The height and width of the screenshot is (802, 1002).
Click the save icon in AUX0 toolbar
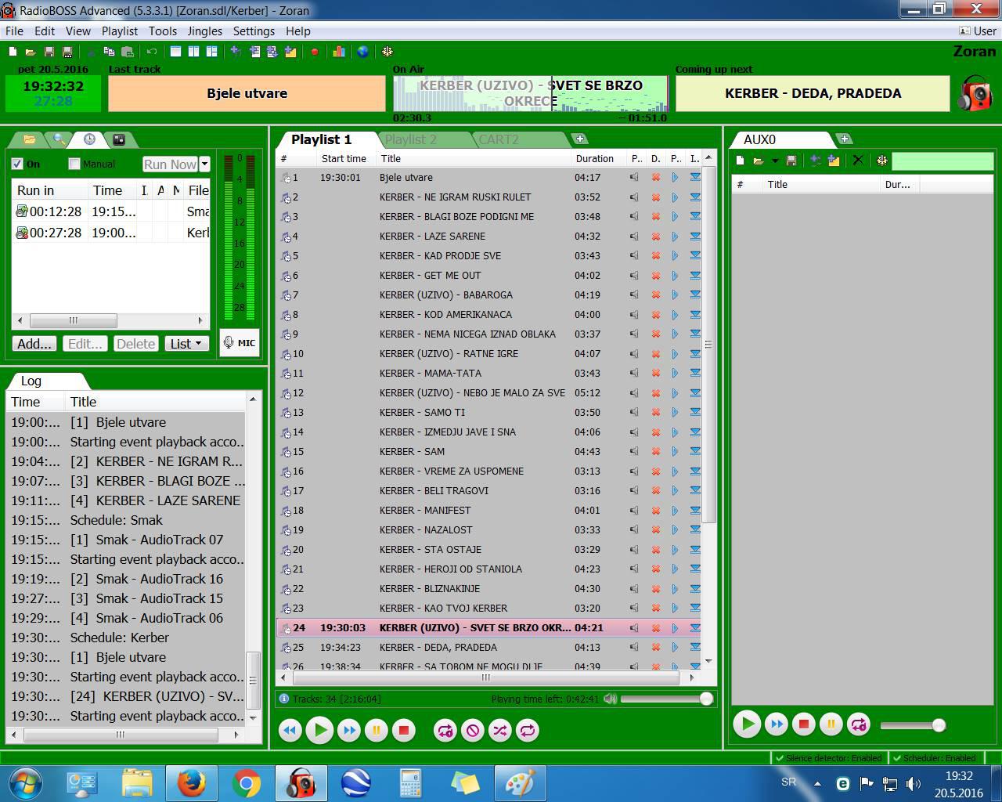click(x=791, y=160)
